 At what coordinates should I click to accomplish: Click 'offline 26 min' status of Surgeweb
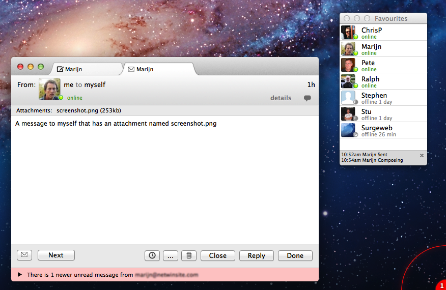pos(379,134)
